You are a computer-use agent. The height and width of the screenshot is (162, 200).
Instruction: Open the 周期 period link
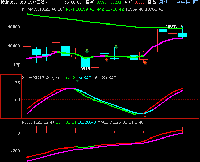(x=163, y=2)
